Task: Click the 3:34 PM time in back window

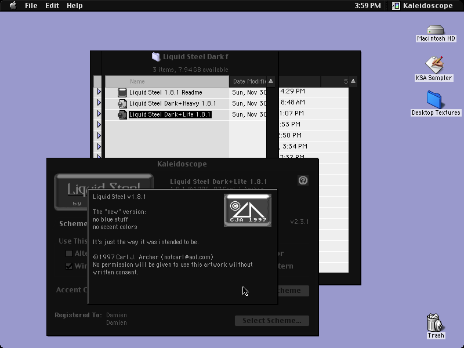Action: (295, 146)
